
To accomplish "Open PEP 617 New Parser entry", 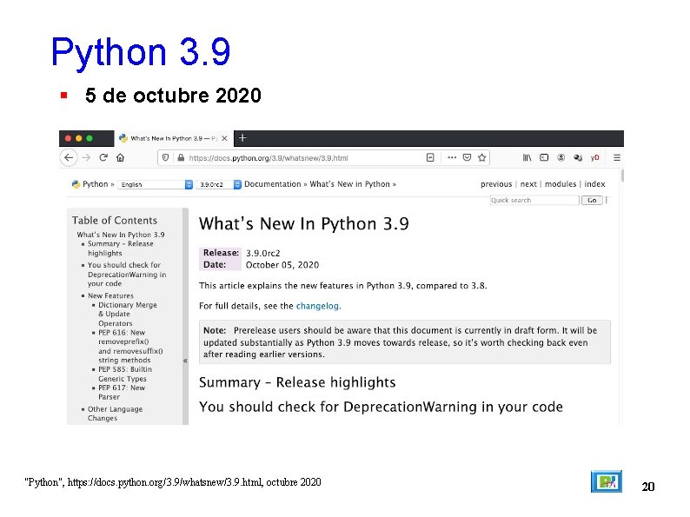I will [122, 392].
